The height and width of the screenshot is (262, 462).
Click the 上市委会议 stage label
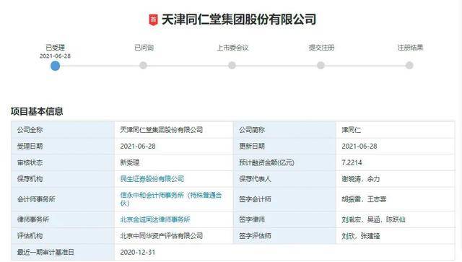(x=232, y=48)
